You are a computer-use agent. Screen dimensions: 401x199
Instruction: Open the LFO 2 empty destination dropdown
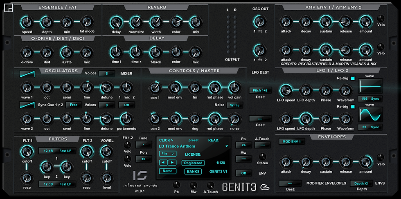point(260,119)
